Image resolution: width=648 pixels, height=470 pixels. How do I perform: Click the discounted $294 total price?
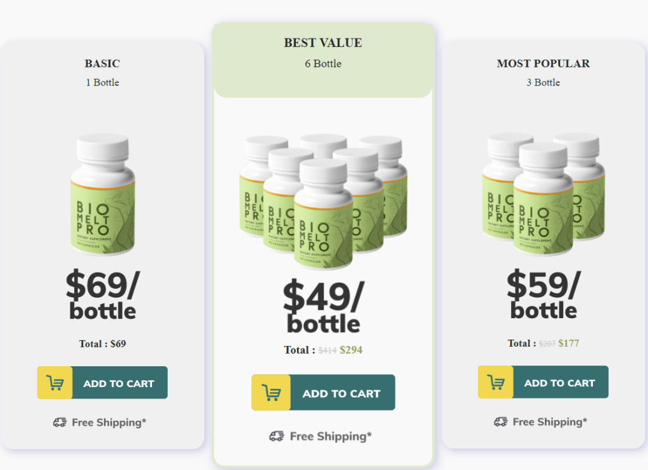(x=351, y=350)
